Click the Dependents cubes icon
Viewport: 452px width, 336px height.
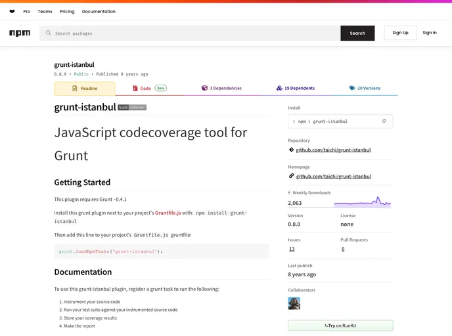tap(279, 88)
